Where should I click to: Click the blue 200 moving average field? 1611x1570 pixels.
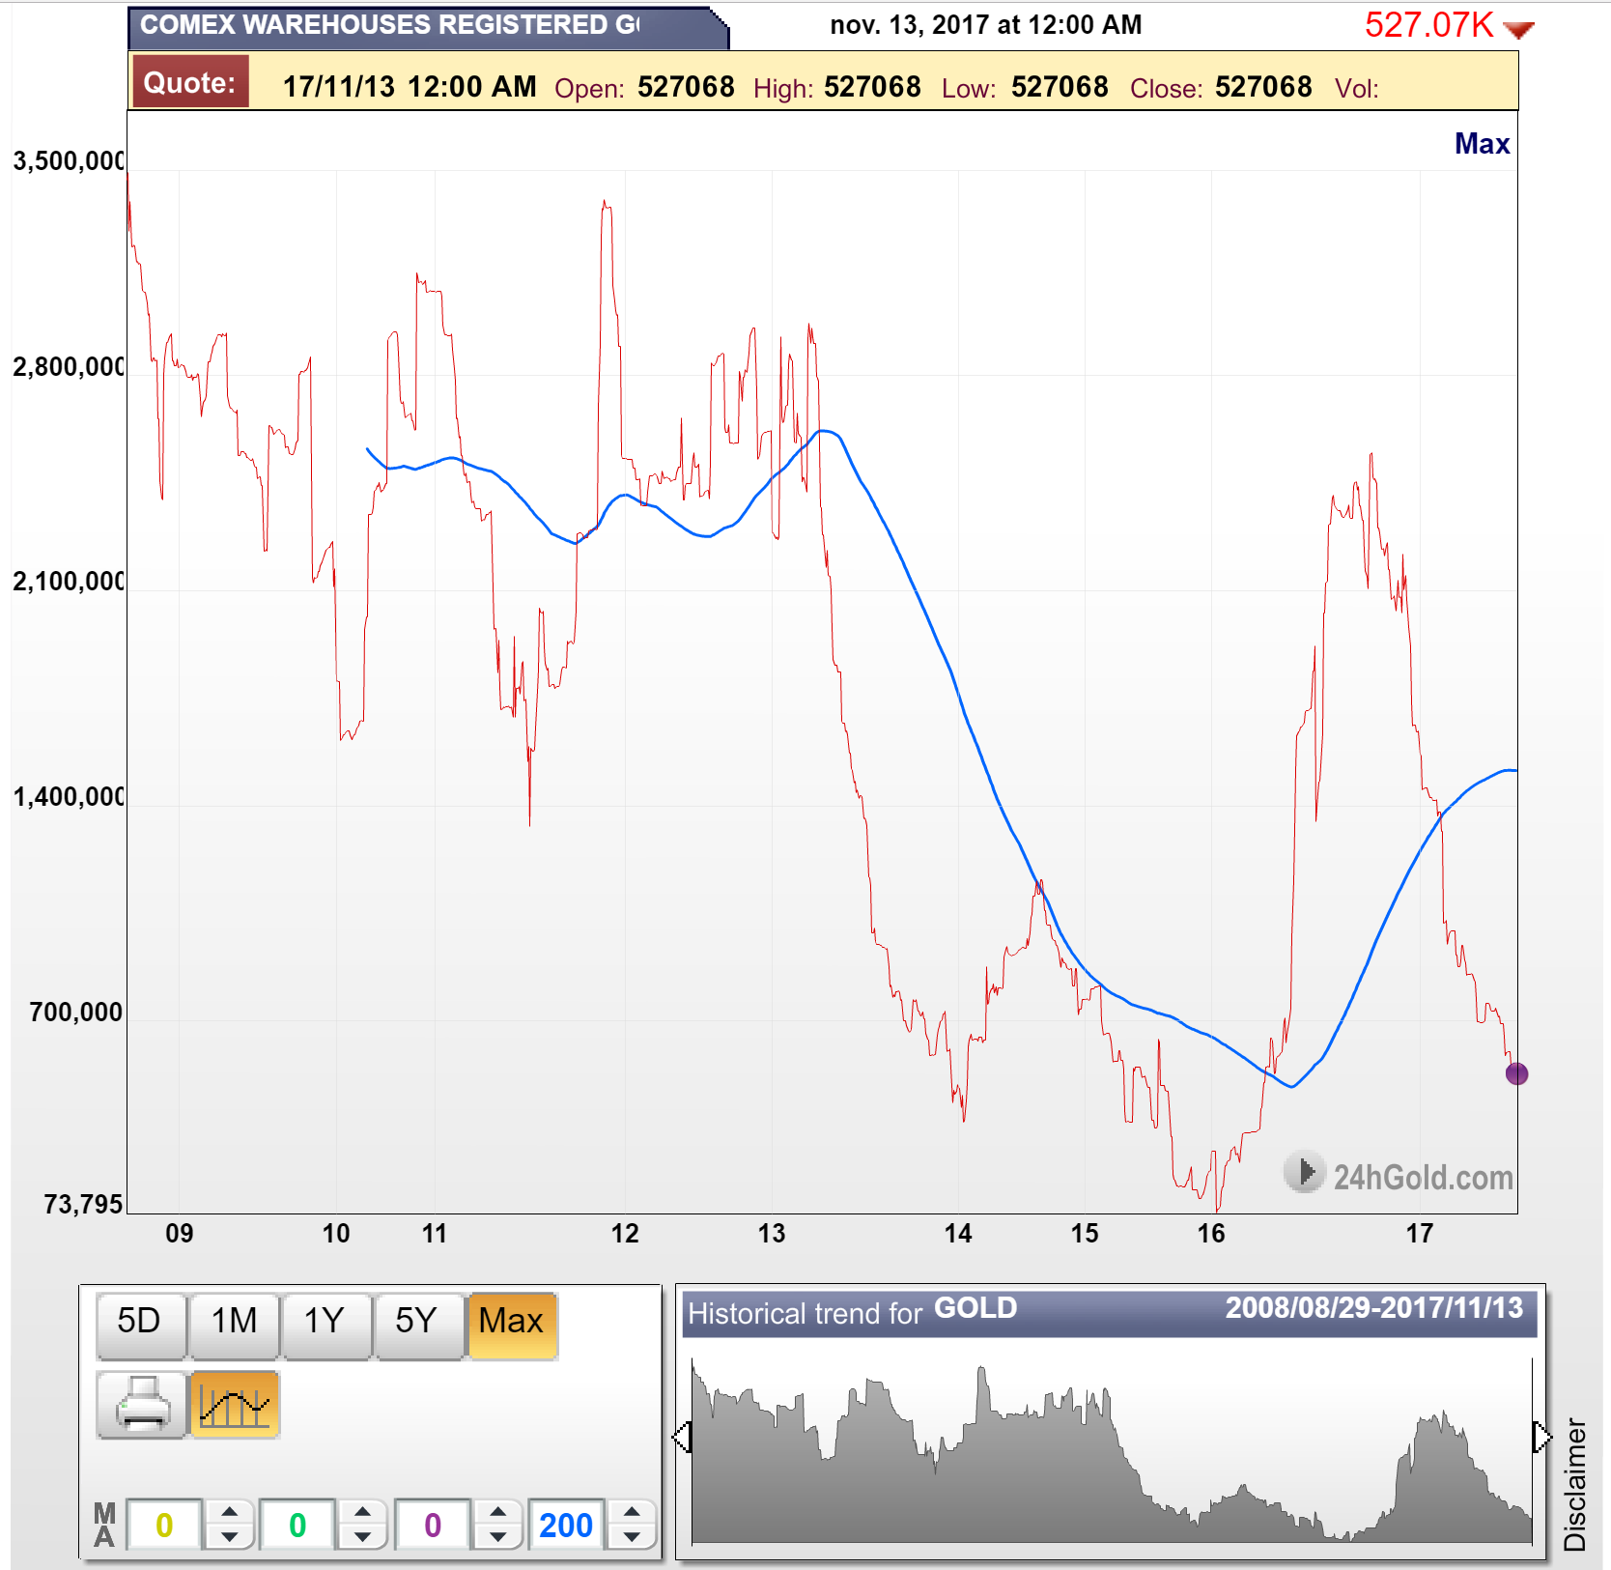point(566,1525)
